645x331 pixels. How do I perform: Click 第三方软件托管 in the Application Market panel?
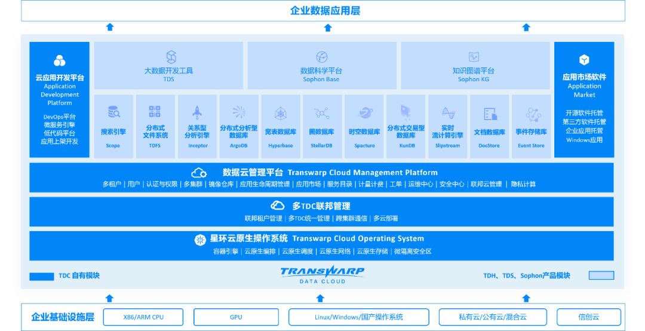point(584,122)
